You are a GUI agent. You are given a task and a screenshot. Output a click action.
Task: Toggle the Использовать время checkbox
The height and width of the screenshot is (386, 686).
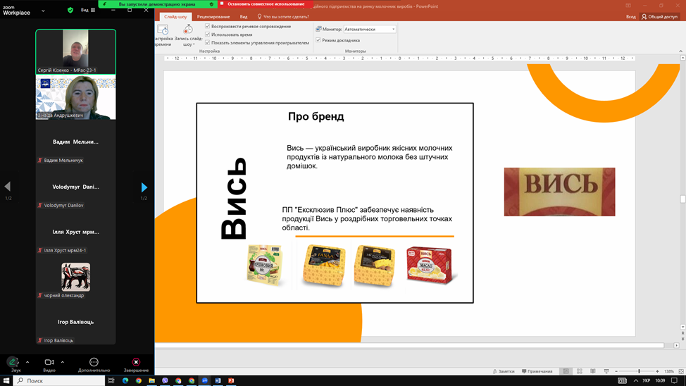[207, 34]
